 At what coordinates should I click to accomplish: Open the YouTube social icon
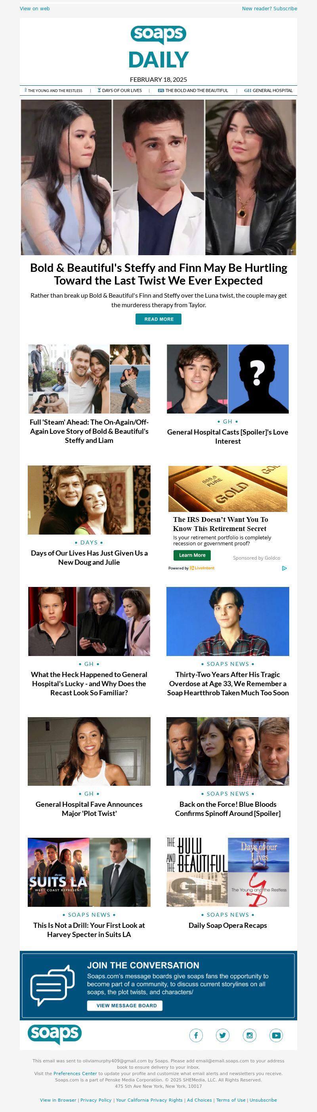coord(276,1035)
